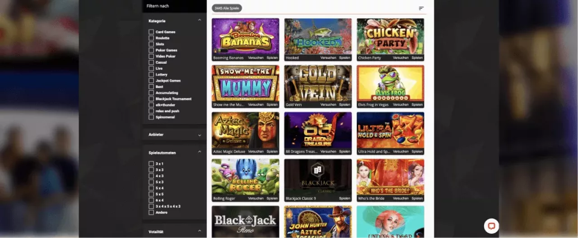Check the relax and push box
The image size is (578, 238).
click(151, 111)
